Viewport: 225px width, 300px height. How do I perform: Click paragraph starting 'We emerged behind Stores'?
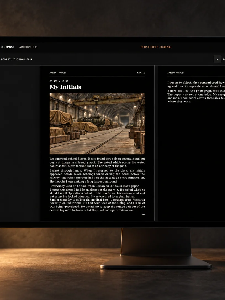tap(97, 162)
